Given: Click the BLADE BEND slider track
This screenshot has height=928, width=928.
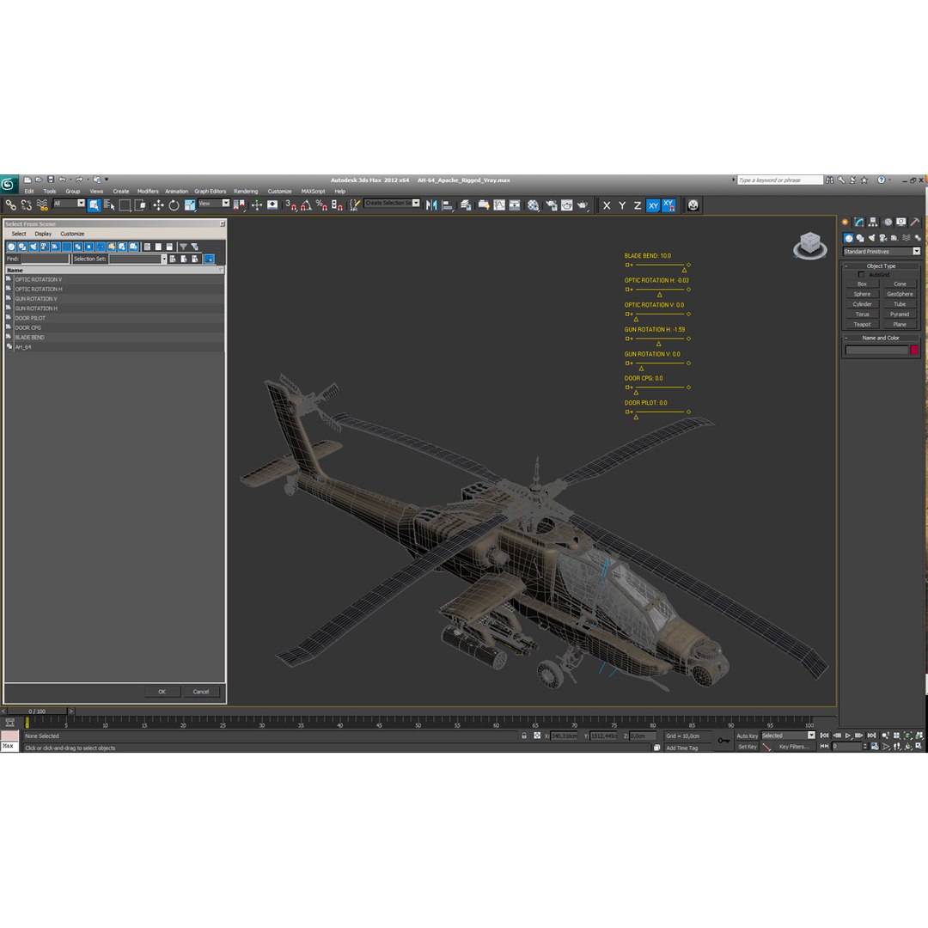Looking at the screenshot, I should [659, 265].
